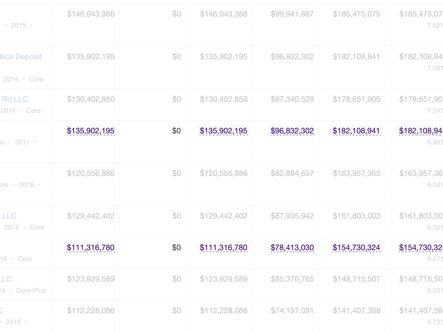Click the highlighted $182,108,941 value

coord(356,131)
